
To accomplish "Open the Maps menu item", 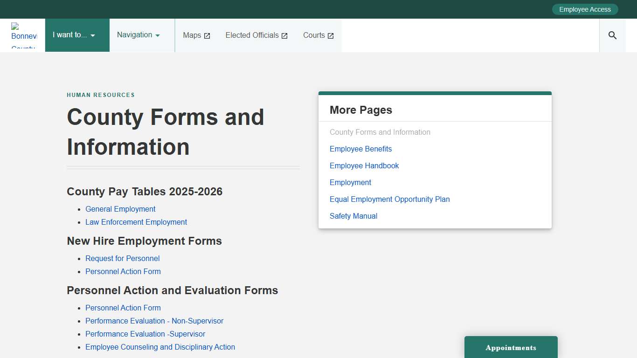I will [191, 35].
